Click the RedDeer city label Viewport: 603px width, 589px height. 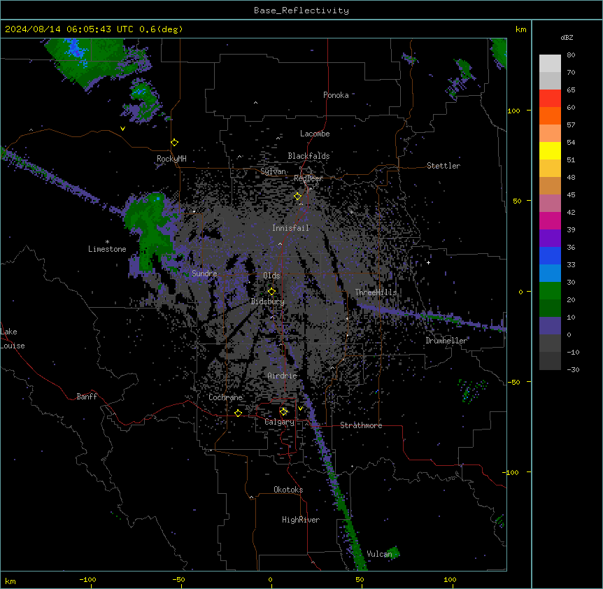pyautogui.click(x=308, y=178)
